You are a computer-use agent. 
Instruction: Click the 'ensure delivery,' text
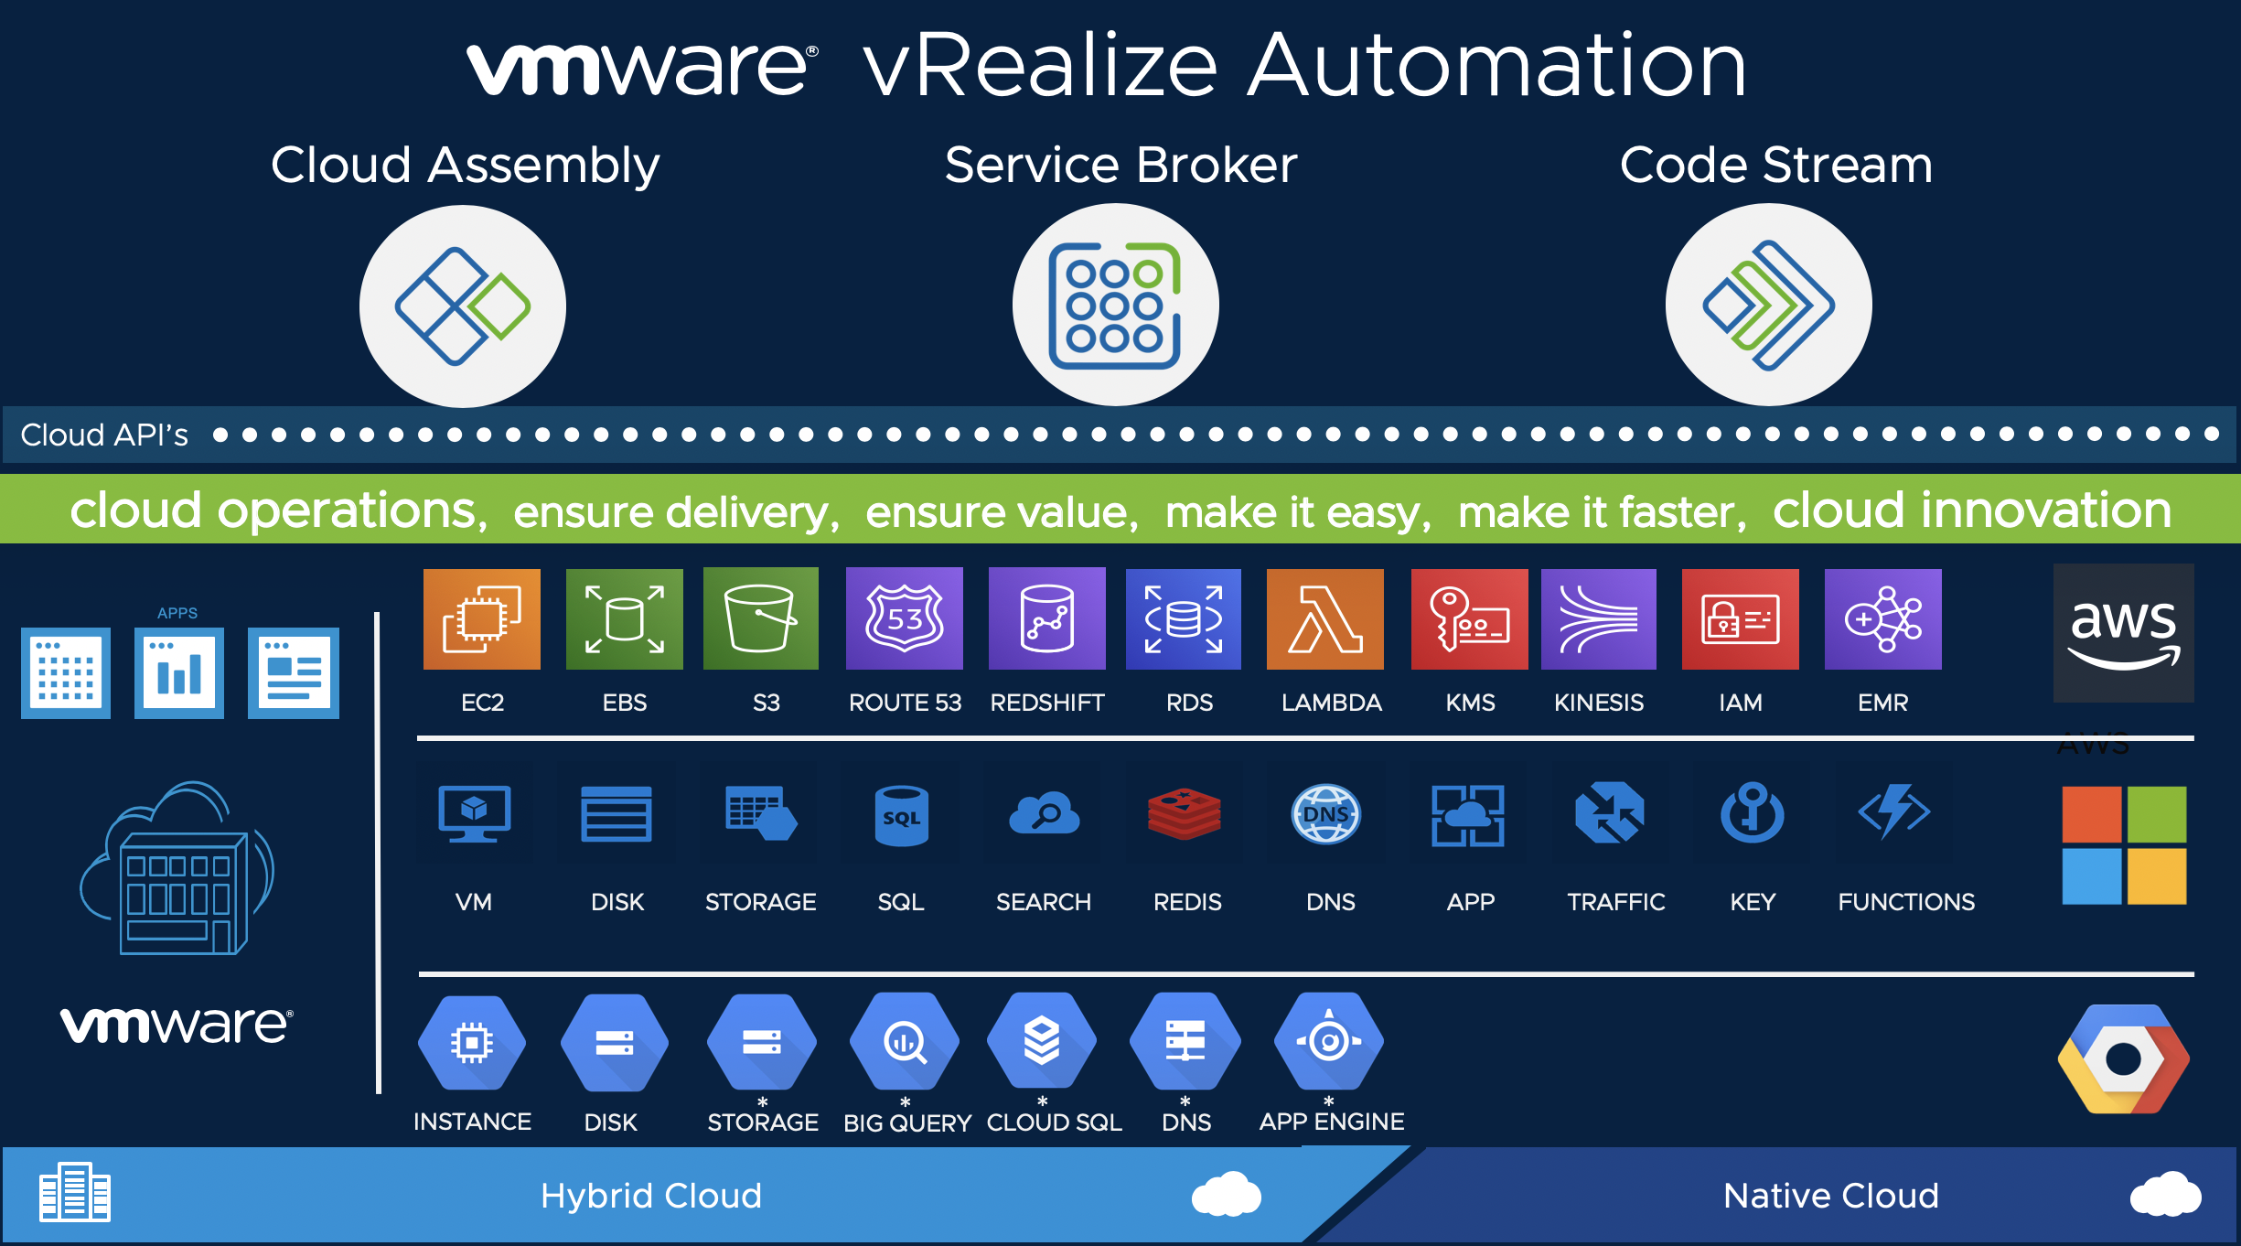[677, 512]
